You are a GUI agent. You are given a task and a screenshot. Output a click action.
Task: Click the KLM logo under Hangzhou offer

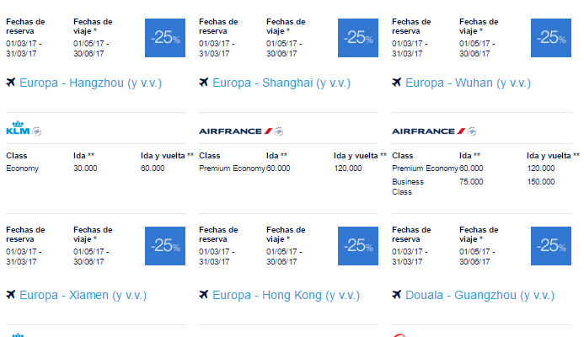point(18,128)
